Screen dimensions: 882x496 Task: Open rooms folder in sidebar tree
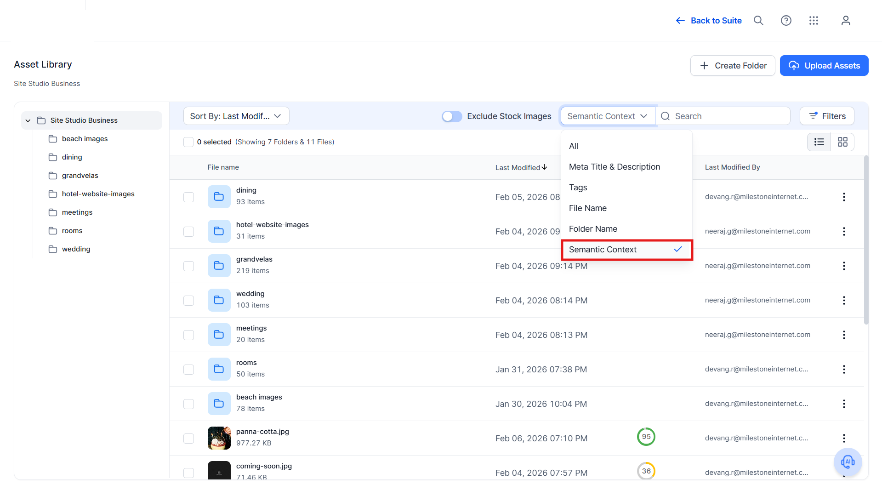[x=72, y=231]
